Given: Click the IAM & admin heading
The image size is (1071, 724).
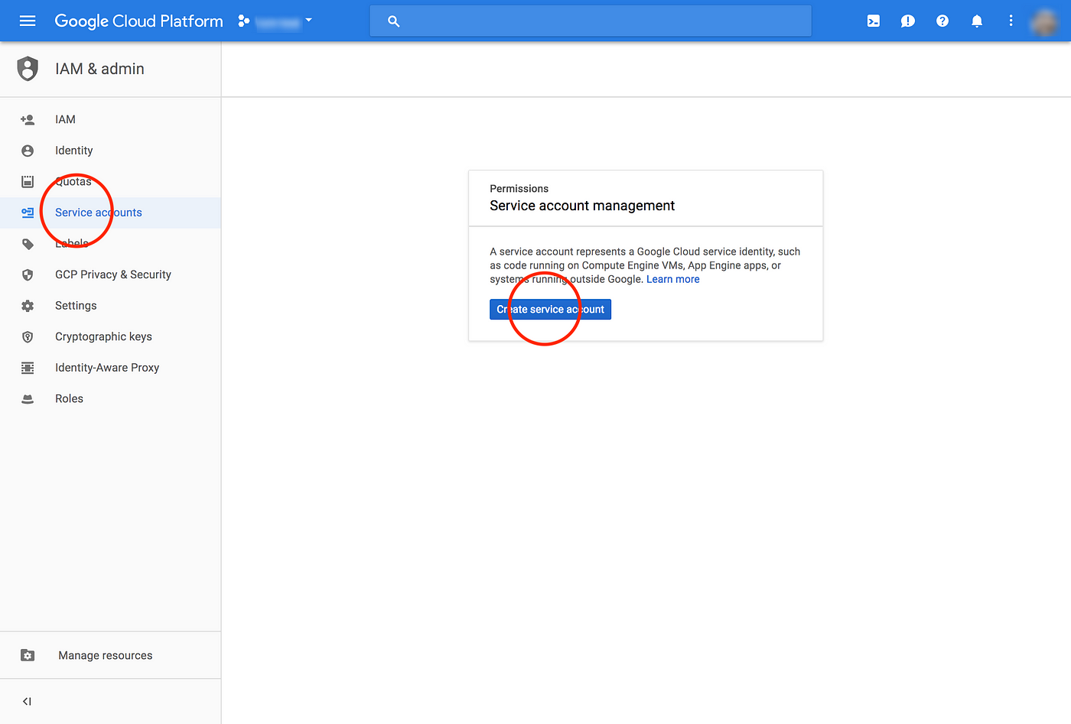Looking at the screenshot, I should click(99, 69).
